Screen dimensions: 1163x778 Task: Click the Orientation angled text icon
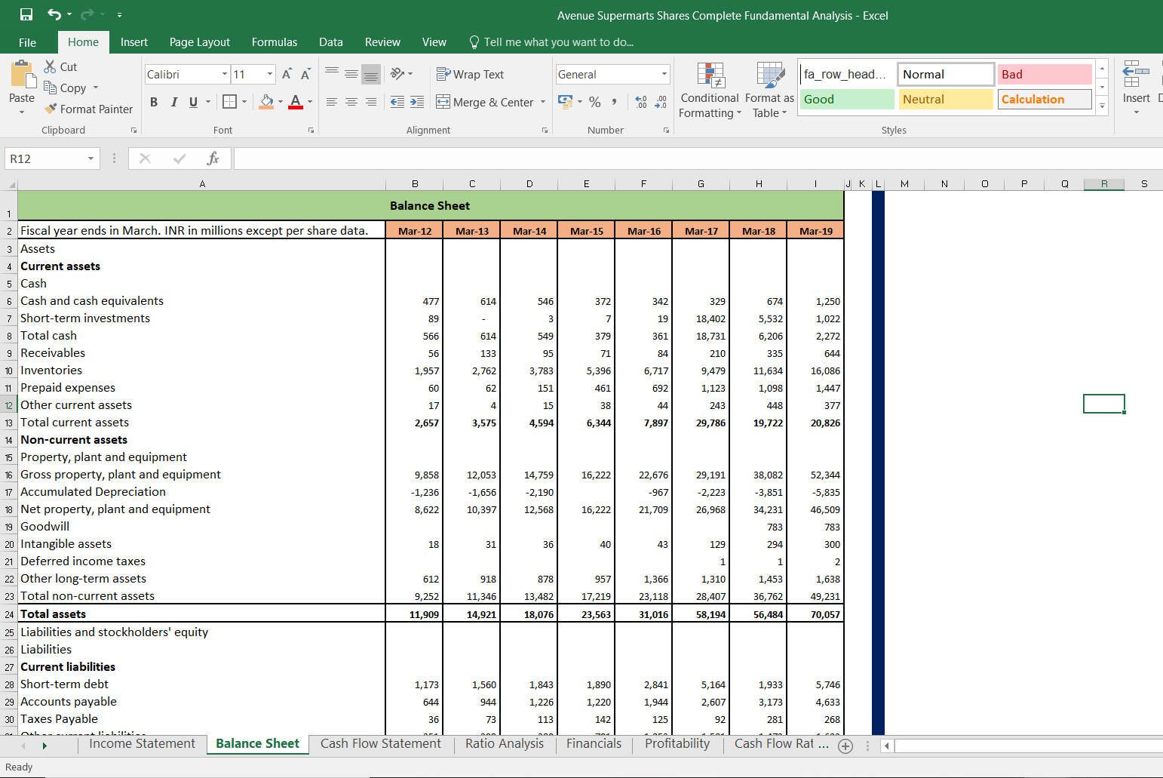[x=397, y=74]
